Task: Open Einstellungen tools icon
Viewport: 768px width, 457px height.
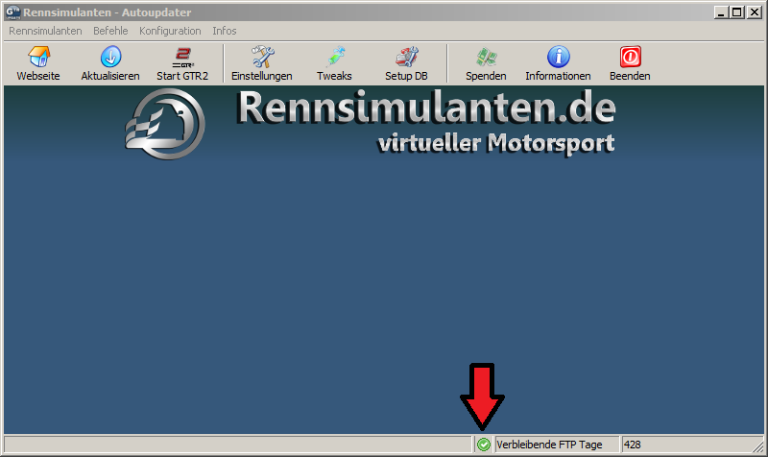Action: [x=261, y=58]
